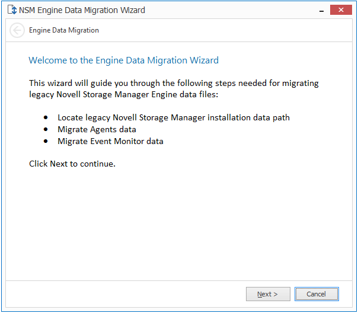Click the 'Click Next to continue.' text
This screenshot has width=358, height=313.
click(72, 164)
